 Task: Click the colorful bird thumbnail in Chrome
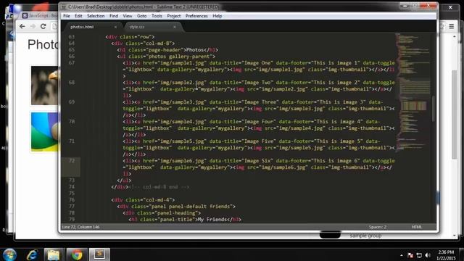click(45, 132)
